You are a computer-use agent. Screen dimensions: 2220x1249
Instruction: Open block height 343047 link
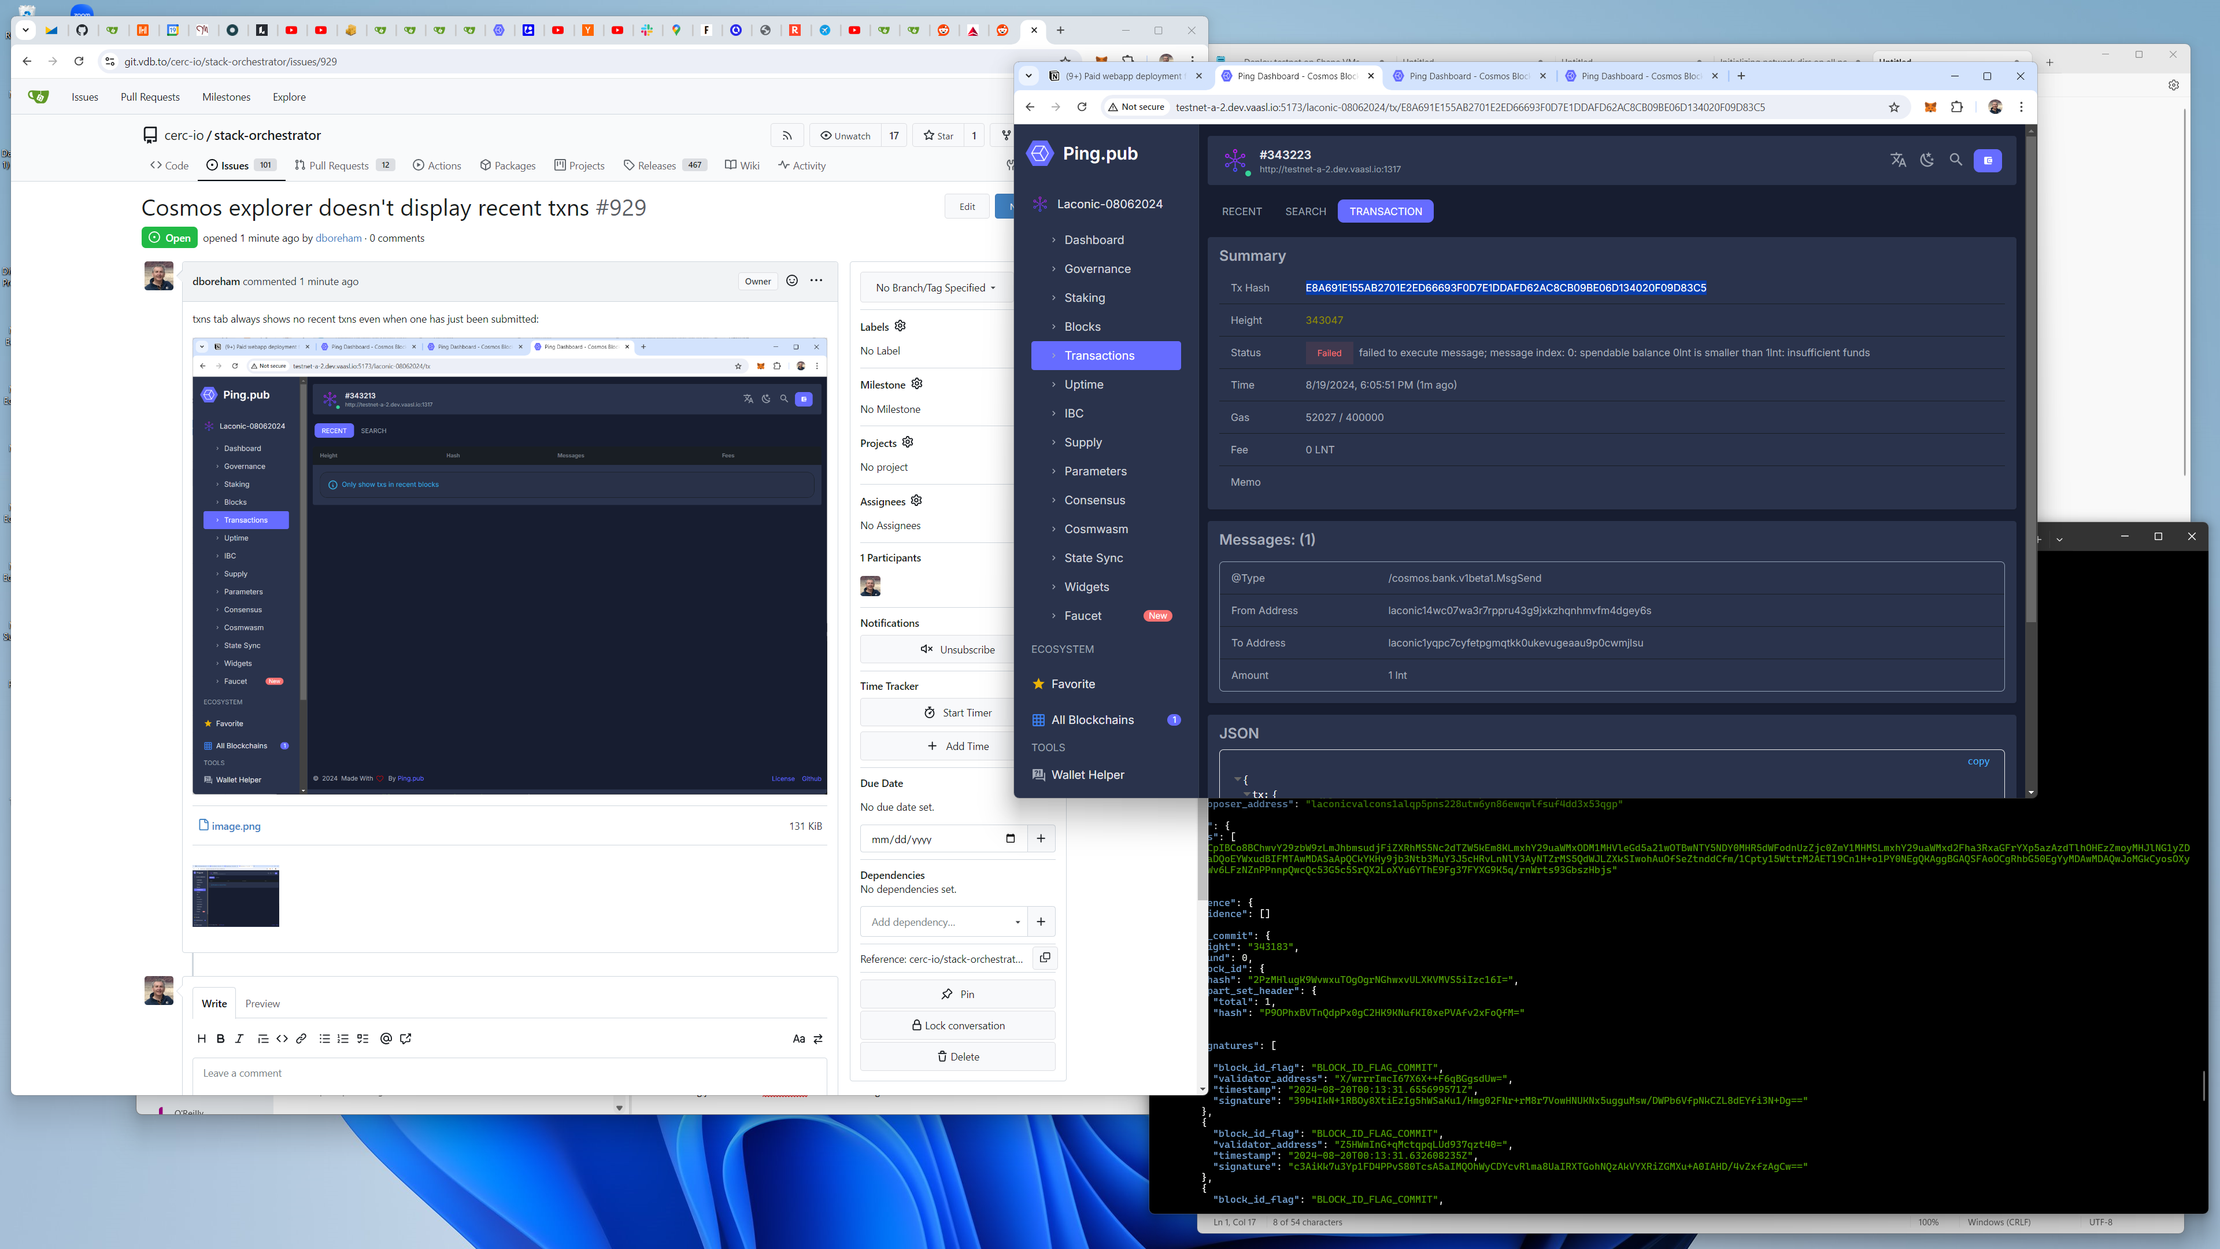(1324, 320)
